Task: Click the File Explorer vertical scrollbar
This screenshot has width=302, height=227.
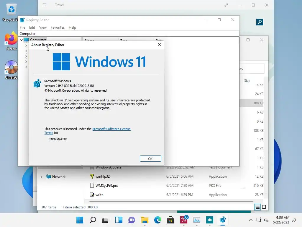Action: click(266, 187)
